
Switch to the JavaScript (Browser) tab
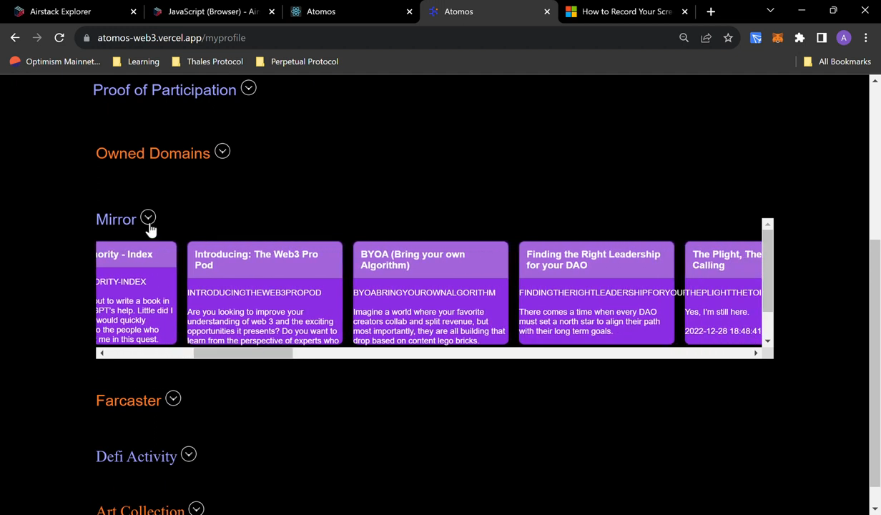pyautogui.click(x=212, y=11)
